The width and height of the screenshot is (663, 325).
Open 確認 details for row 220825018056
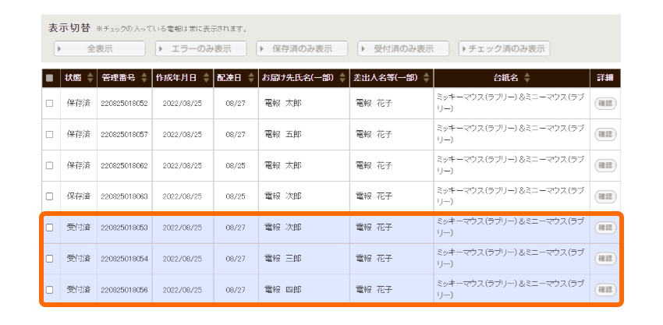tap(605, 290)
